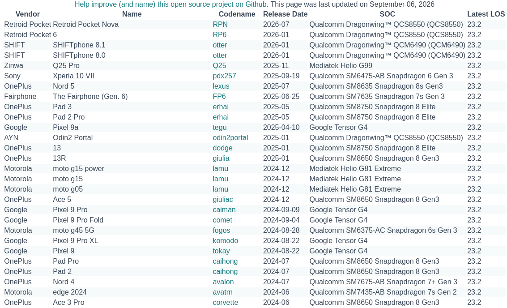Select the tegu codename for Pixel 9a
The image size is (507, 308).
click(x=220, y=128)
